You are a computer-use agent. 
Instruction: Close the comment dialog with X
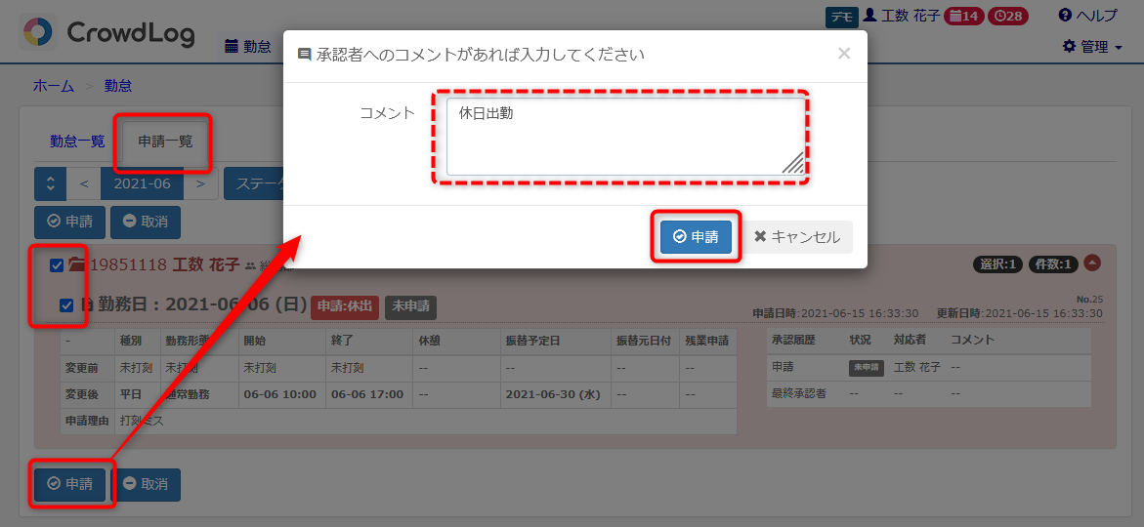844,54
